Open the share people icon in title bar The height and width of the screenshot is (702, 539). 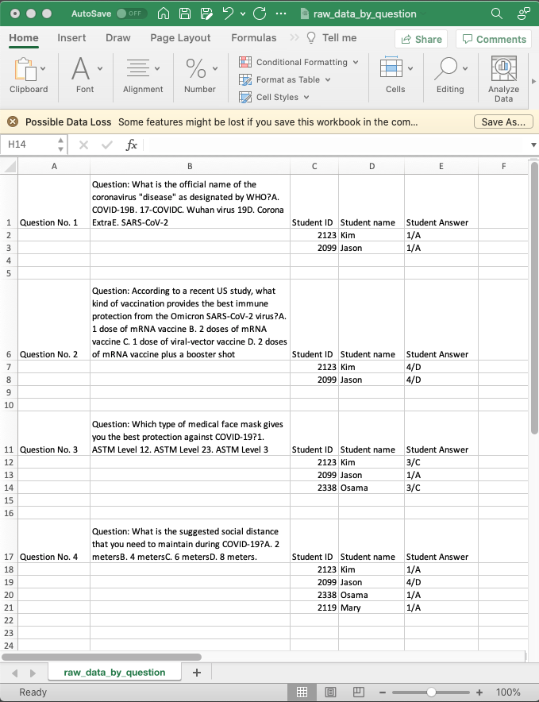click(523, 13)
